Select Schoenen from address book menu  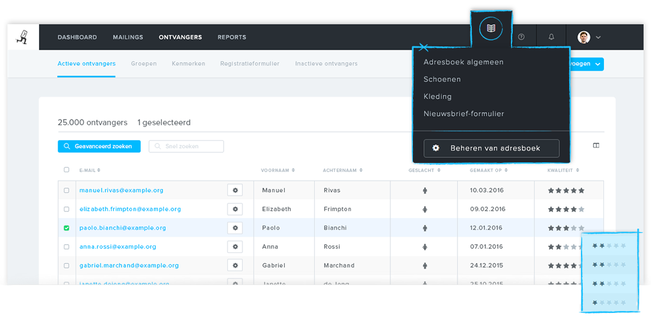[442, 79]
